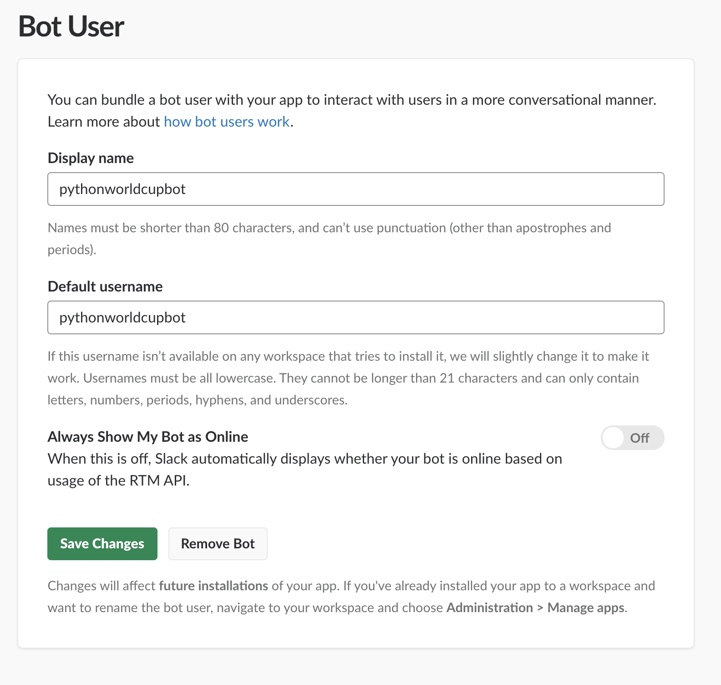Click the 'future installations' bold text
The height and width of the screenshot is (685, 721).
[x=213, y=586]
